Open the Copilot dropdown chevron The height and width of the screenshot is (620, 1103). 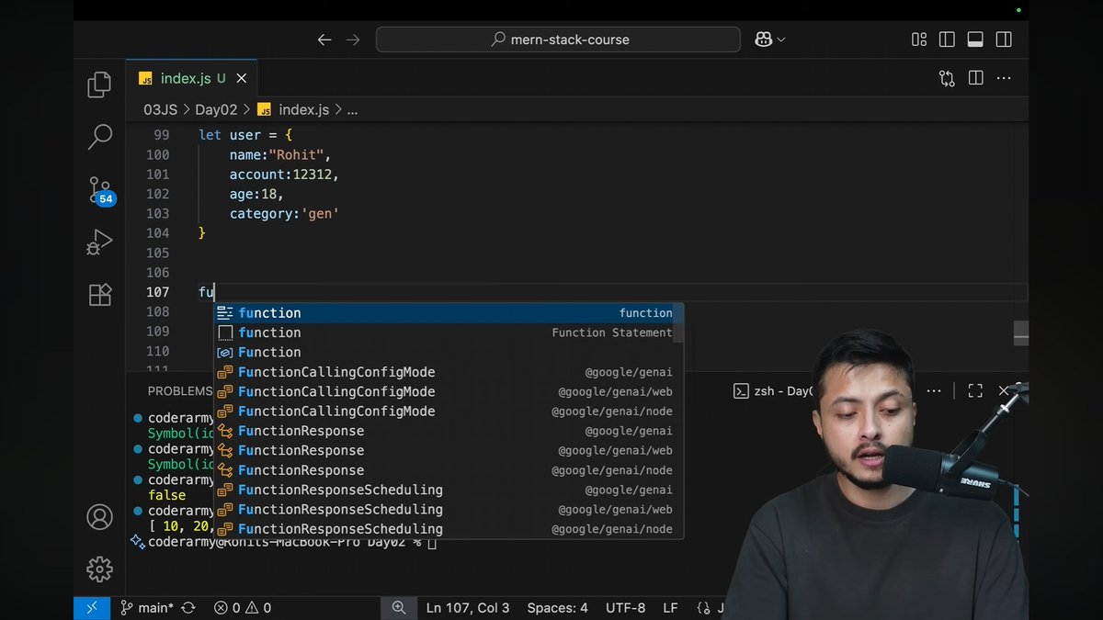pyautogui.click(x=781, y=39)
